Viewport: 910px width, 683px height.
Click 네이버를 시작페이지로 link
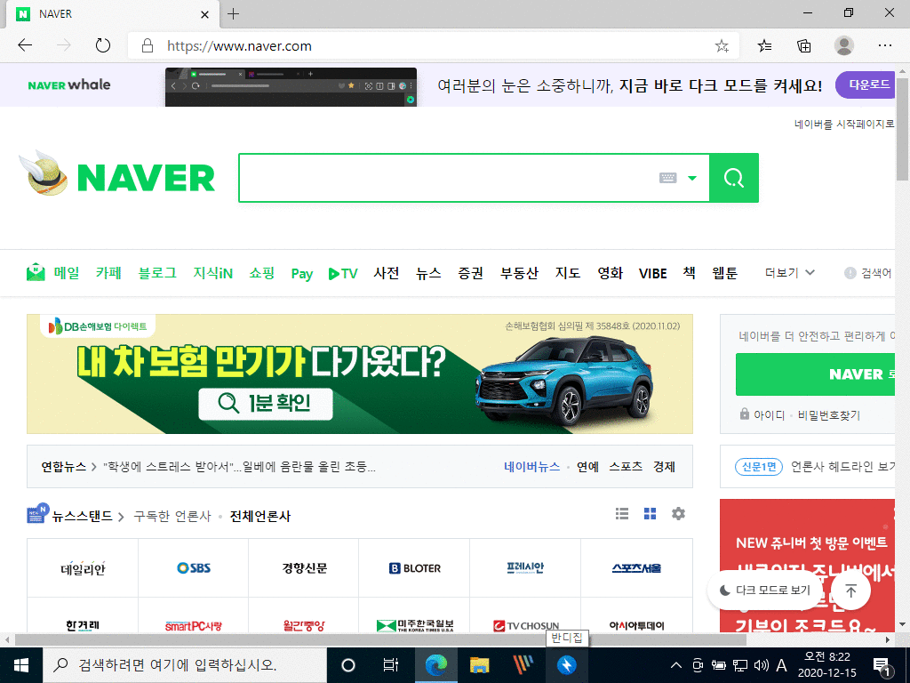pyautogui.click(x=844, y=124)
